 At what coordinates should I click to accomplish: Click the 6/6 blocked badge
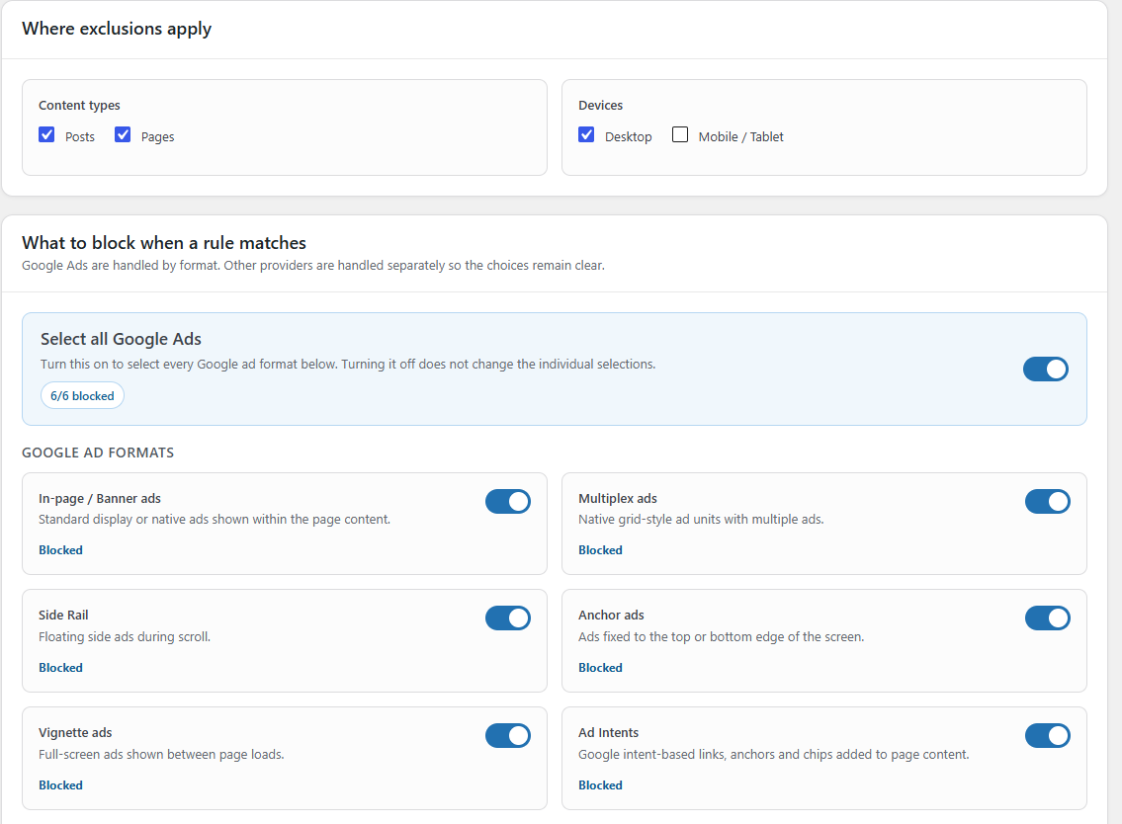82,395
